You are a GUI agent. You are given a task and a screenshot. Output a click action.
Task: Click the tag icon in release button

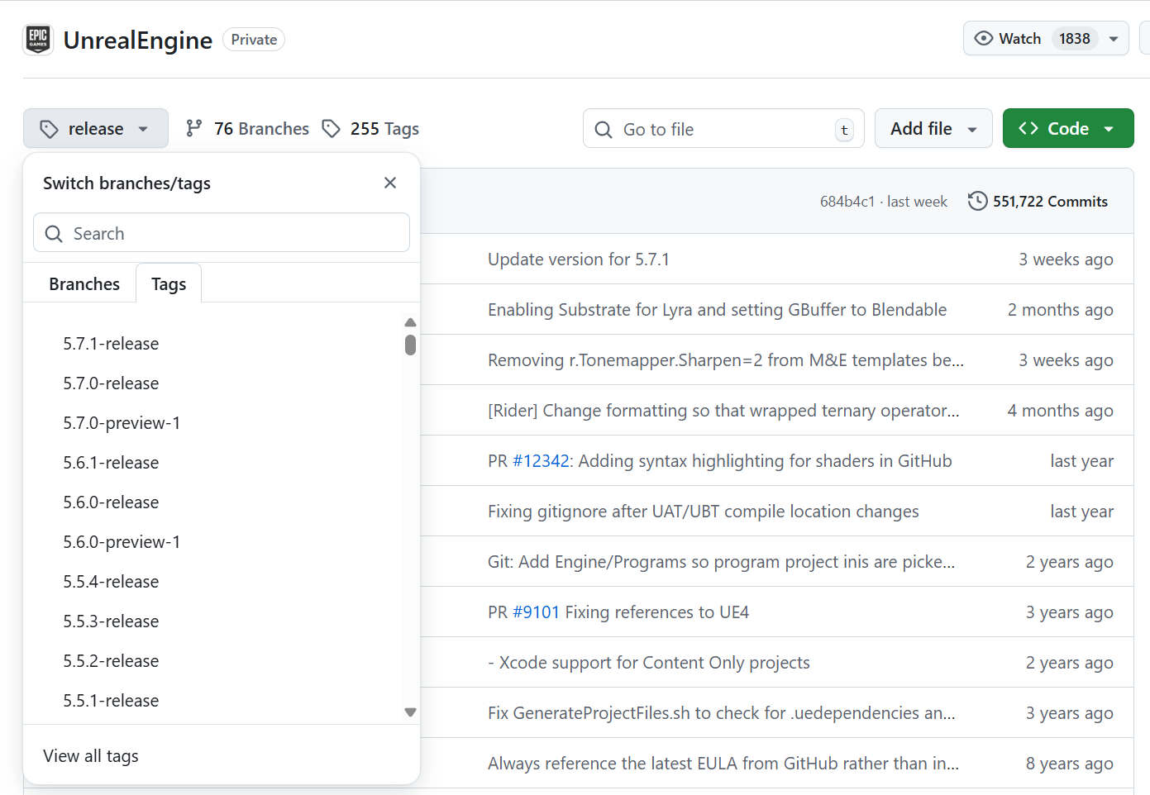click(x=49, y=129)
